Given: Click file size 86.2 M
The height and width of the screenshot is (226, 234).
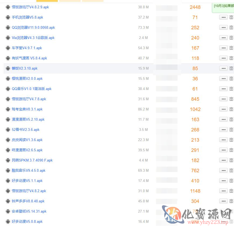Looking at the screenshot, I should [143, 109].
